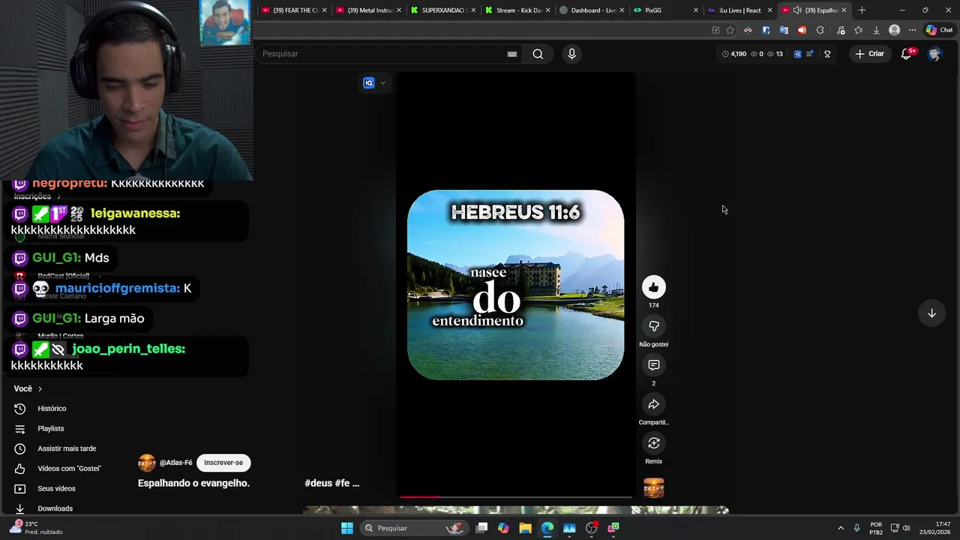Mute the audio icon on the Espalhando tab

[797, 10]
